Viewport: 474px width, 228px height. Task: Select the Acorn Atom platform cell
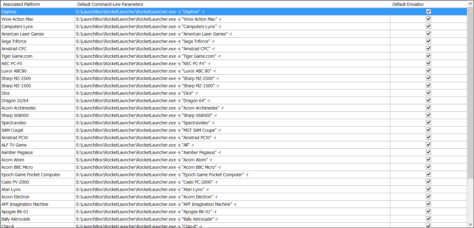37,160
